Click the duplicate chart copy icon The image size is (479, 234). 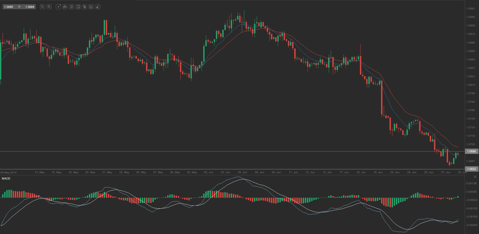click(x=85, y=7)
